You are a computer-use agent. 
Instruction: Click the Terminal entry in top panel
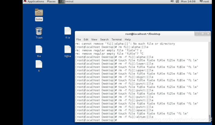66,2
